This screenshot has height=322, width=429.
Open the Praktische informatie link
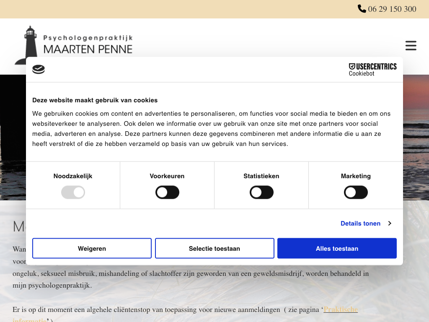tap(340, 310)
